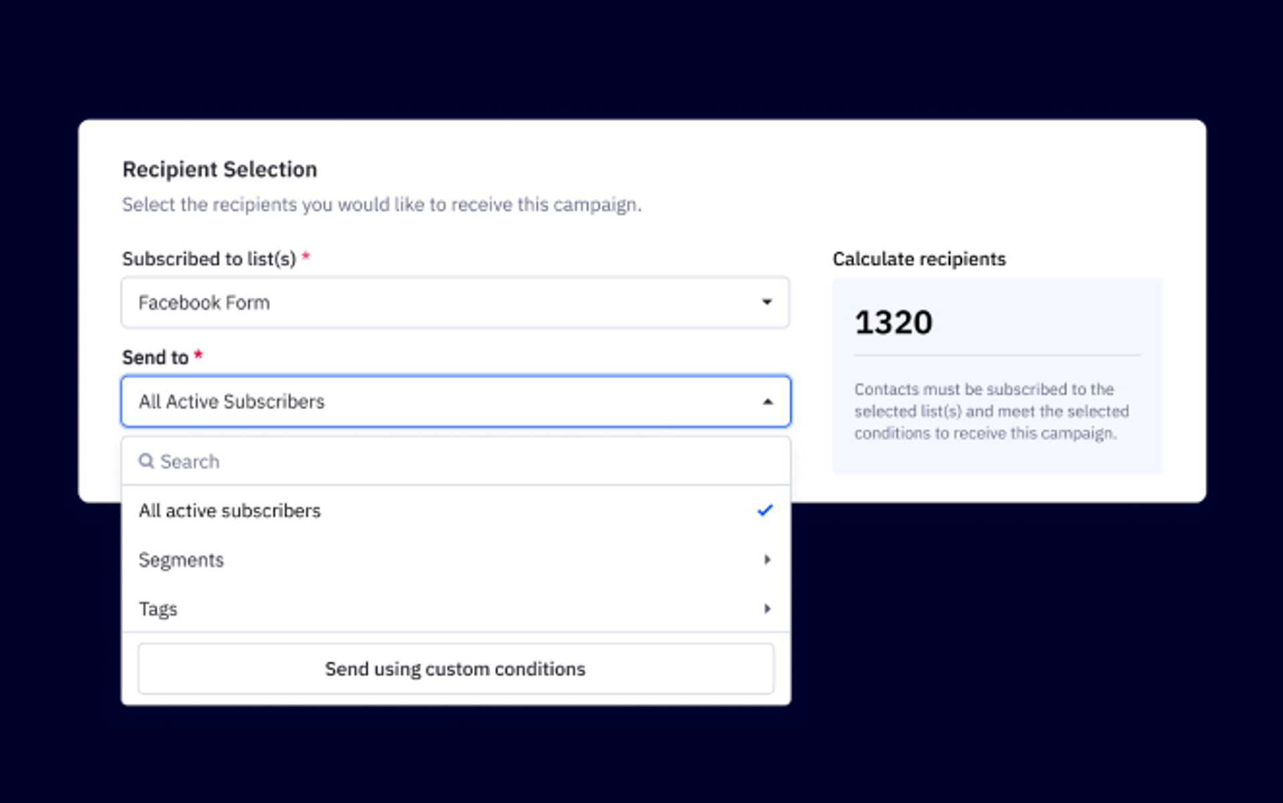Click the blue checkmark beside All active subscribers
The width and height of the screenshot is (1283, 803).
pos(765,510)
